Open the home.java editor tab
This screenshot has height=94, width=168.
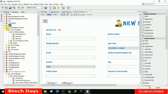tap(68, 12)
